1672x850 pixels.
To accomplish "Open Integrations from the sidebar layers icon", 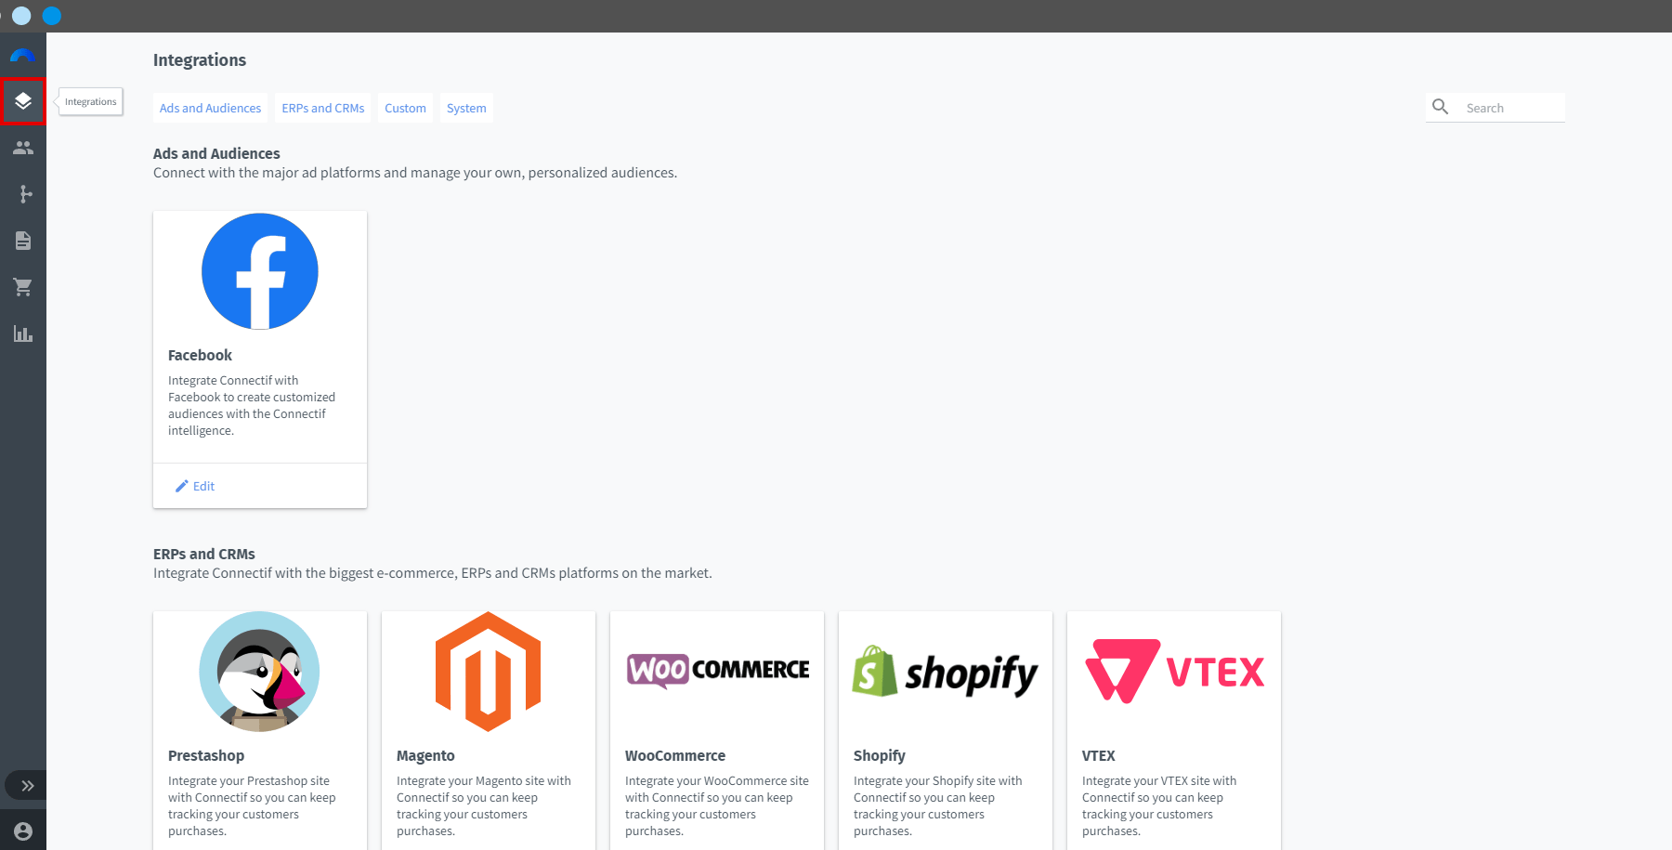I will pos(23,101).
